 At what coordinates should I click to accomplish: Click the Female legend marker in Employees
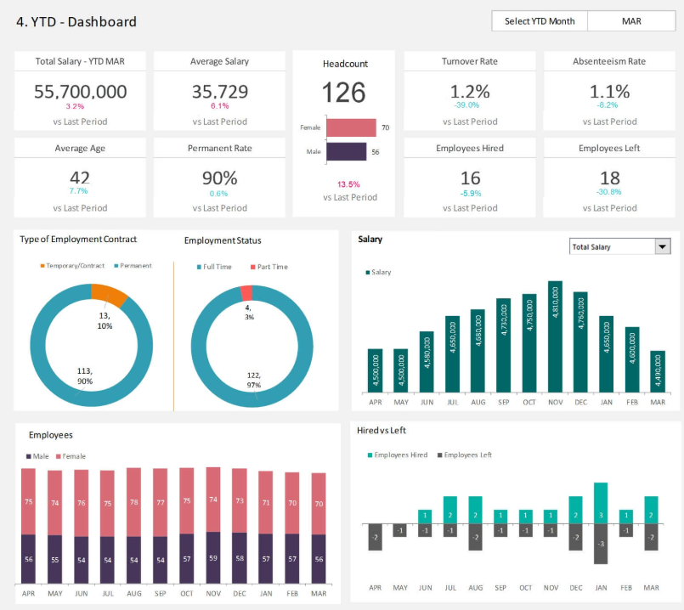point(58,456)
